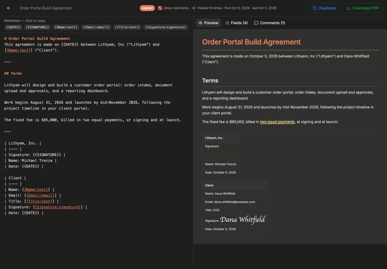Click [Title:text] link in the editor
Screen dimensions: 387x269
coord(39,201)
